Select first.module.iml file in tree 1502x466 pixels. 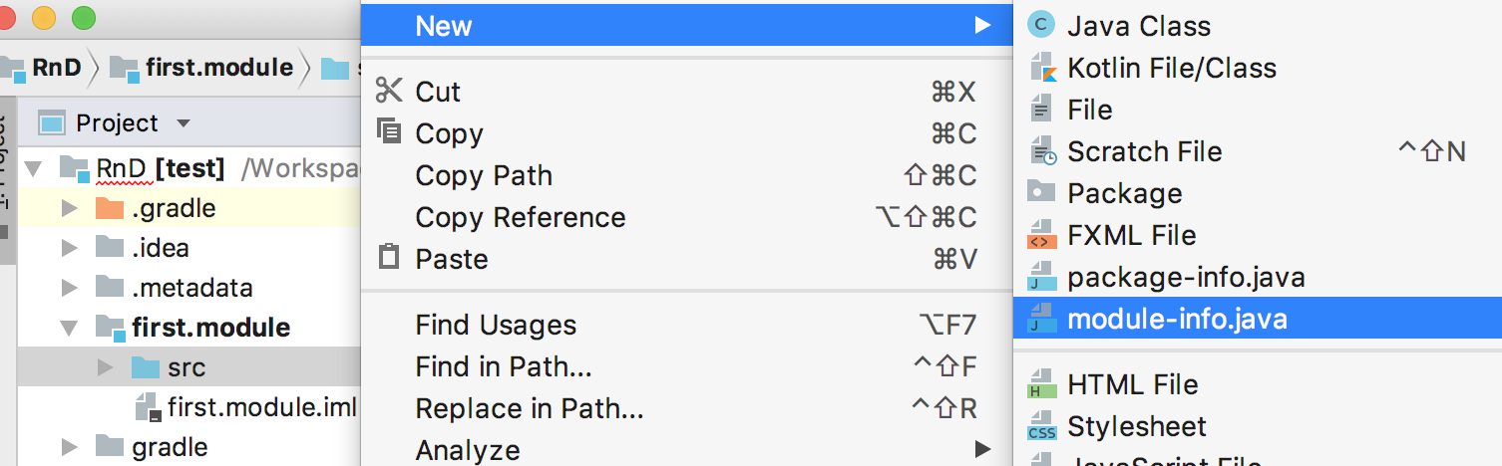tap(261, 407)
